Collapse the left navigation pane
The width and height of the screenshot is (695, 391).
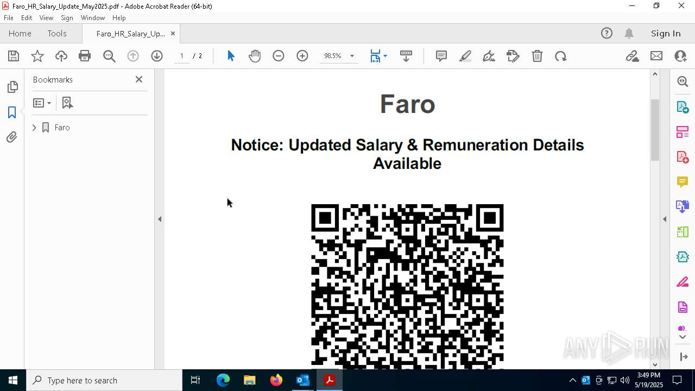160,219
